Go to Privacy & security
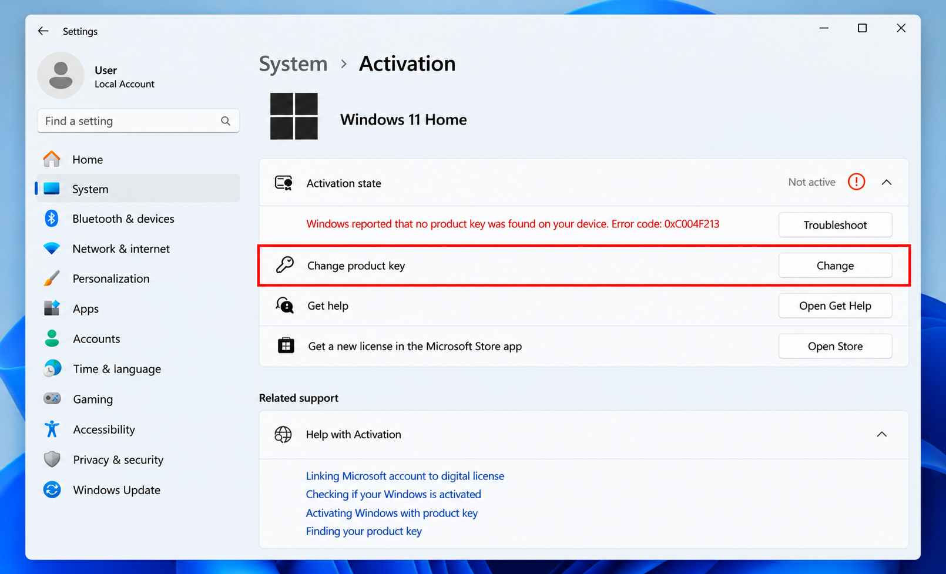This screenshot has height=574, width=946. click(x=138, y=459)
